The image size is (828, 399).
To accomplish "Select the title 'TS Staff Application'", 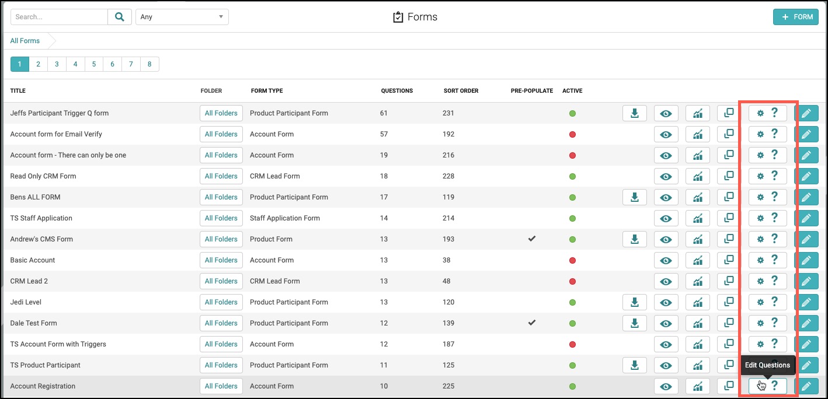I will [41, 218].
